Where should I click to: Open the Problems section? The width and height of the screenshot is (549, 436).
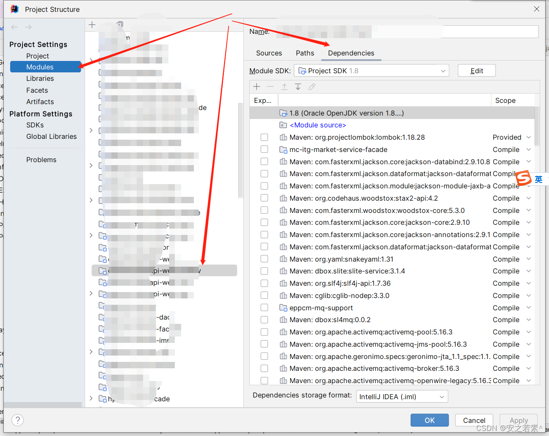41,160
